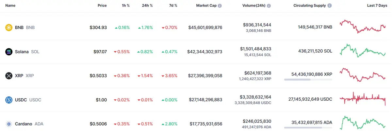This screenshot has width=392, height=134.
Task: Click the XRP coin logo icon
Action: tap(9, 76)
